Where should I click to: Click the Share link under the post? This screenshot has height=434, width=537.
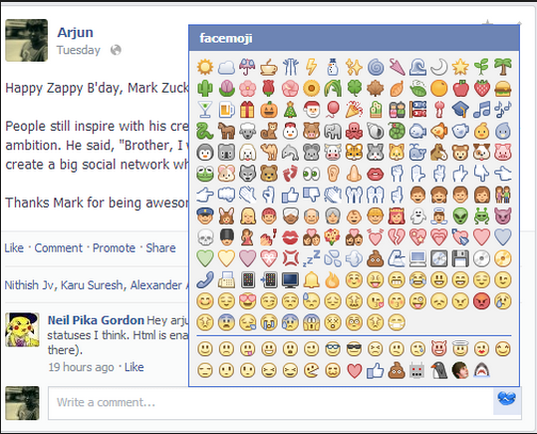click(160, 247)
